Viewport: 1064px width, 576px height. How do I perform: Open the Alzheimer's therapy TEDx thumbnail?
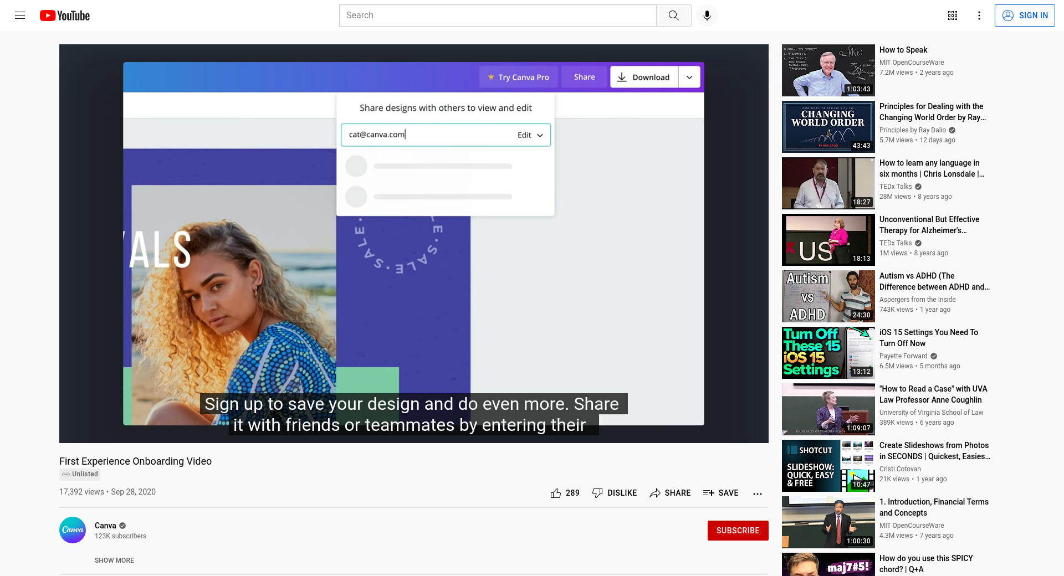point(828,240)
